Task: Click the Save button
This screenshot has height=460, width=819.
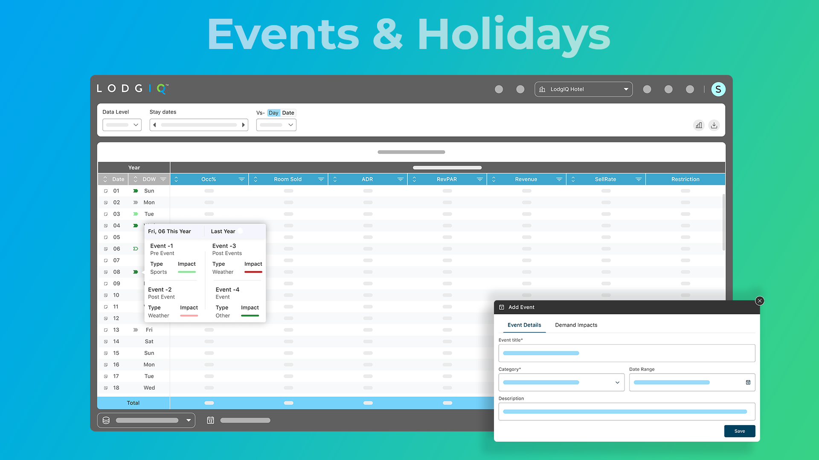Action: point(739,431)
